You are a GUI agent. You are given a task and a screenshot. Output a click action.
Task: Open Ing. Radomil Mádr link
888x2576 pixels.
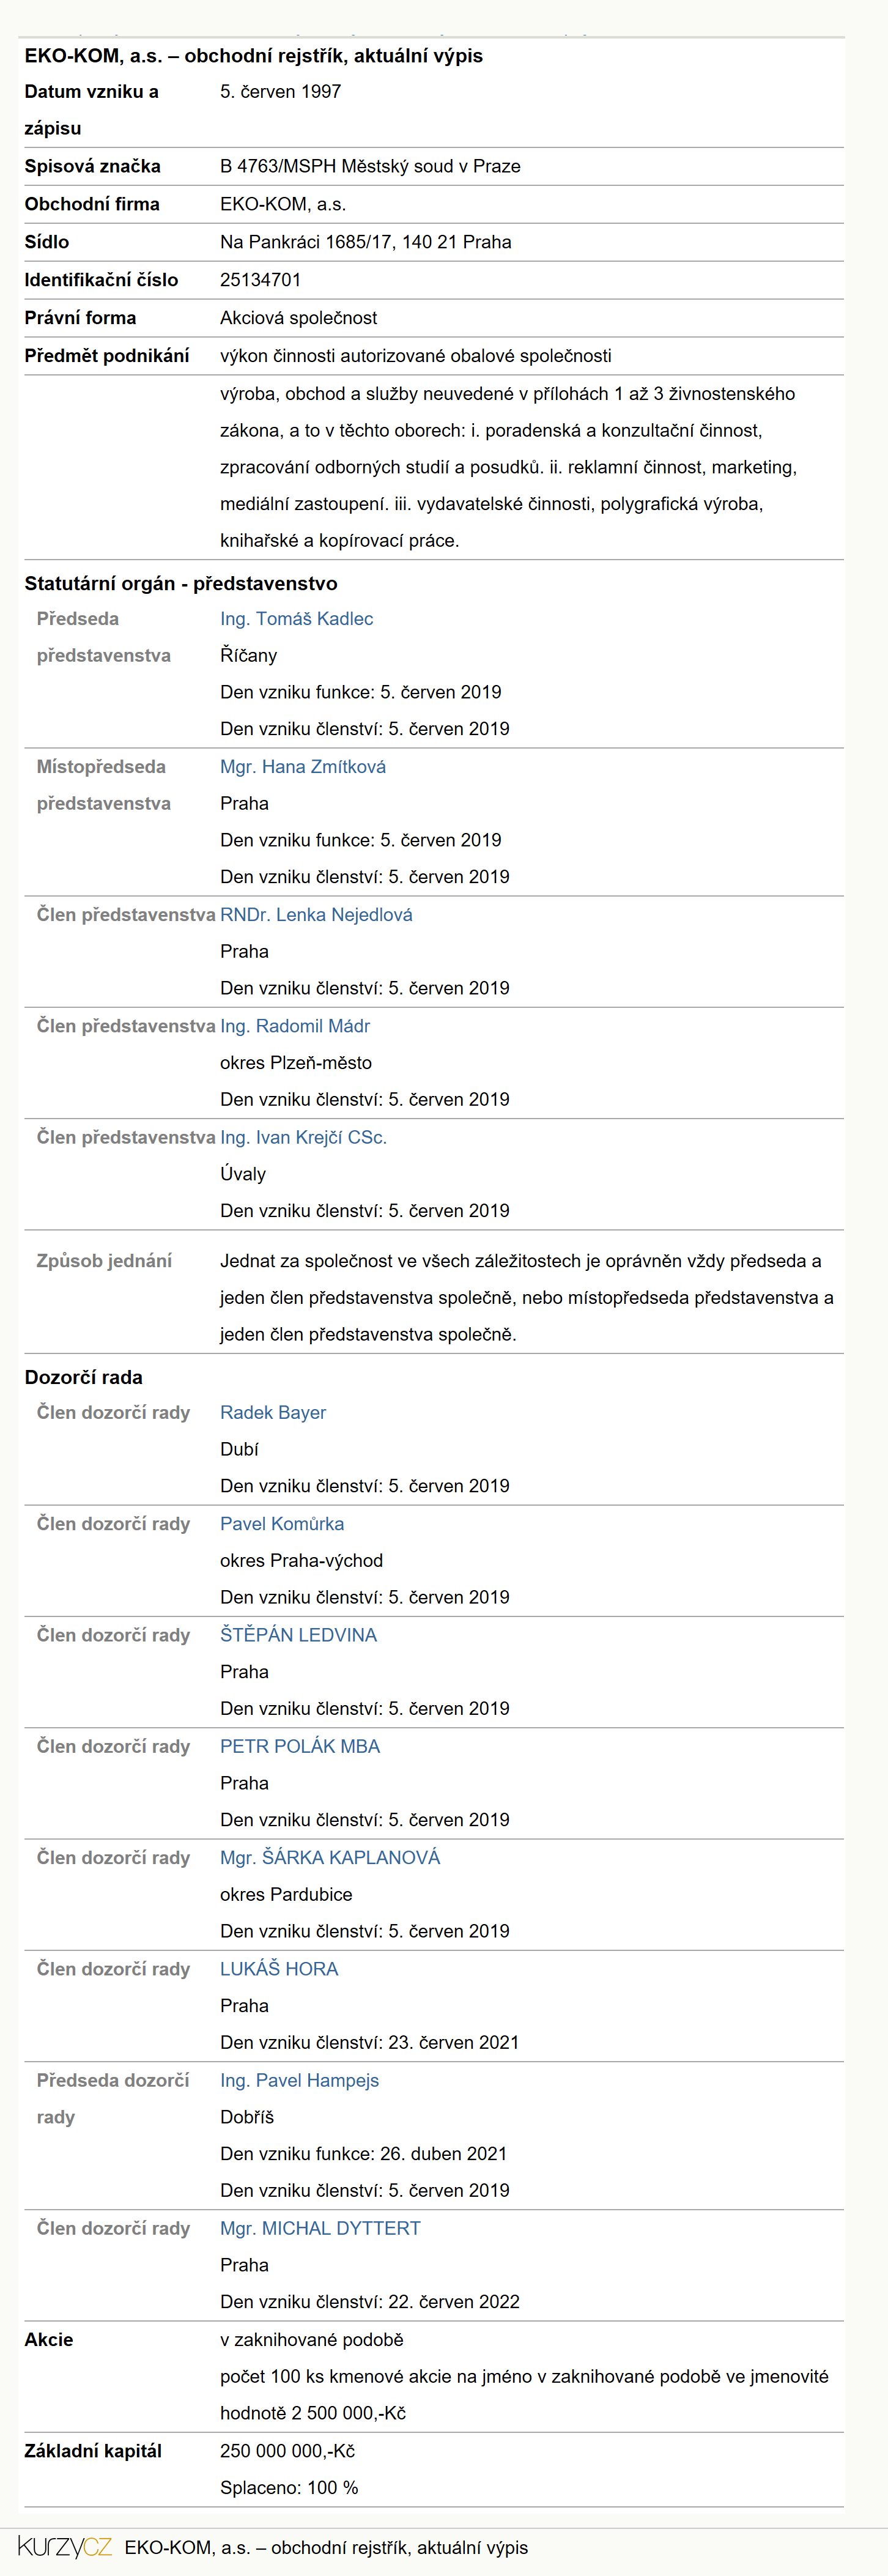[295, 1026]
